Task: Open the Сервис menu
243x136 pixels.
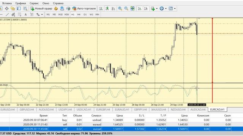Action: coord(34,3)
